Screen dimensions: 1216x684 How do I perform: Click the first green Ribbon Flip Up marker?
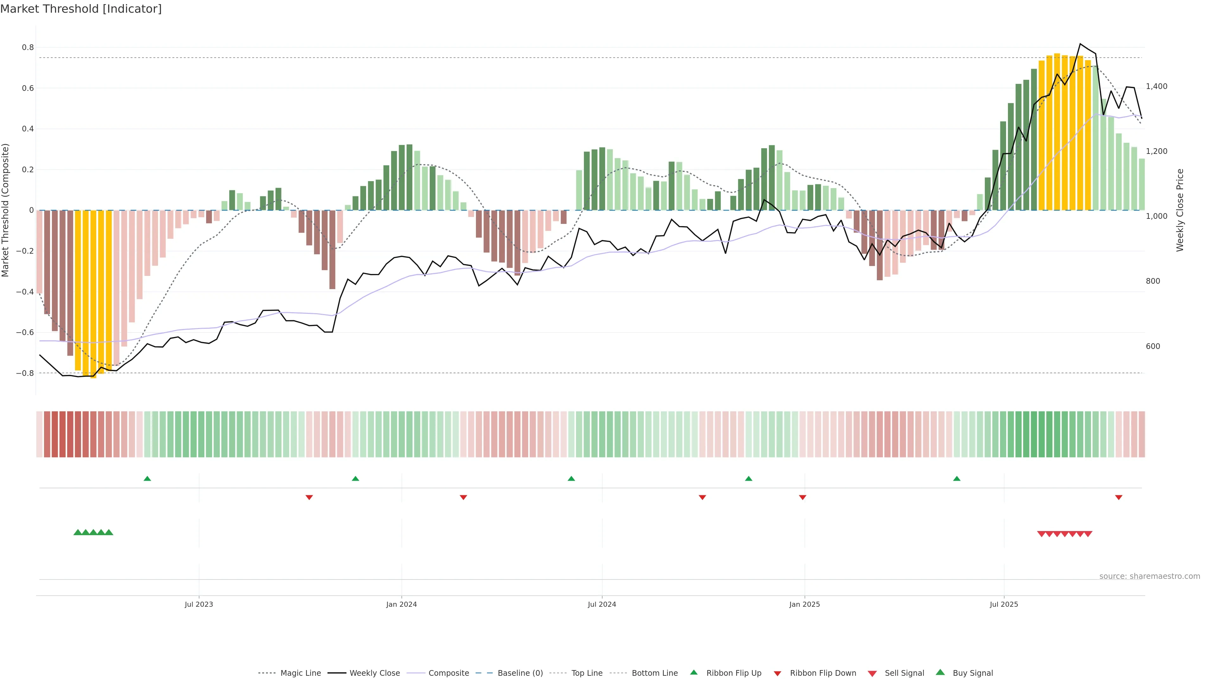(147, 479)
